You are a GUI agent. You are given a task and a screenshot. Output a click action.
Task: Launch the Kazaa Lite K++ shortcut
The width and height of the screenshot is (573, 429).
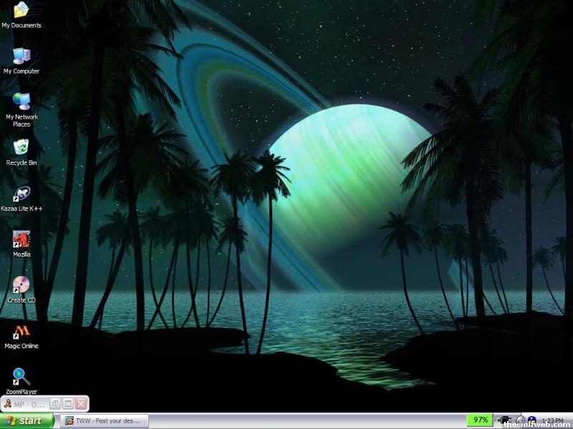click(x=21, y=194)
